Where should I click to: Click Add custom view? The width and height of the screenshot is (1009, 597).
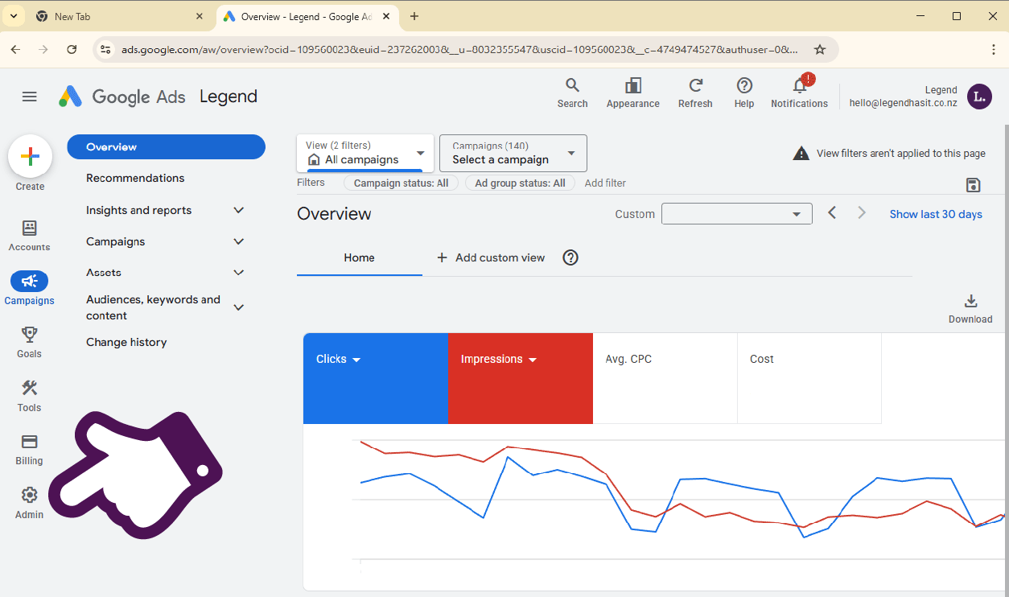click(490, 257)
